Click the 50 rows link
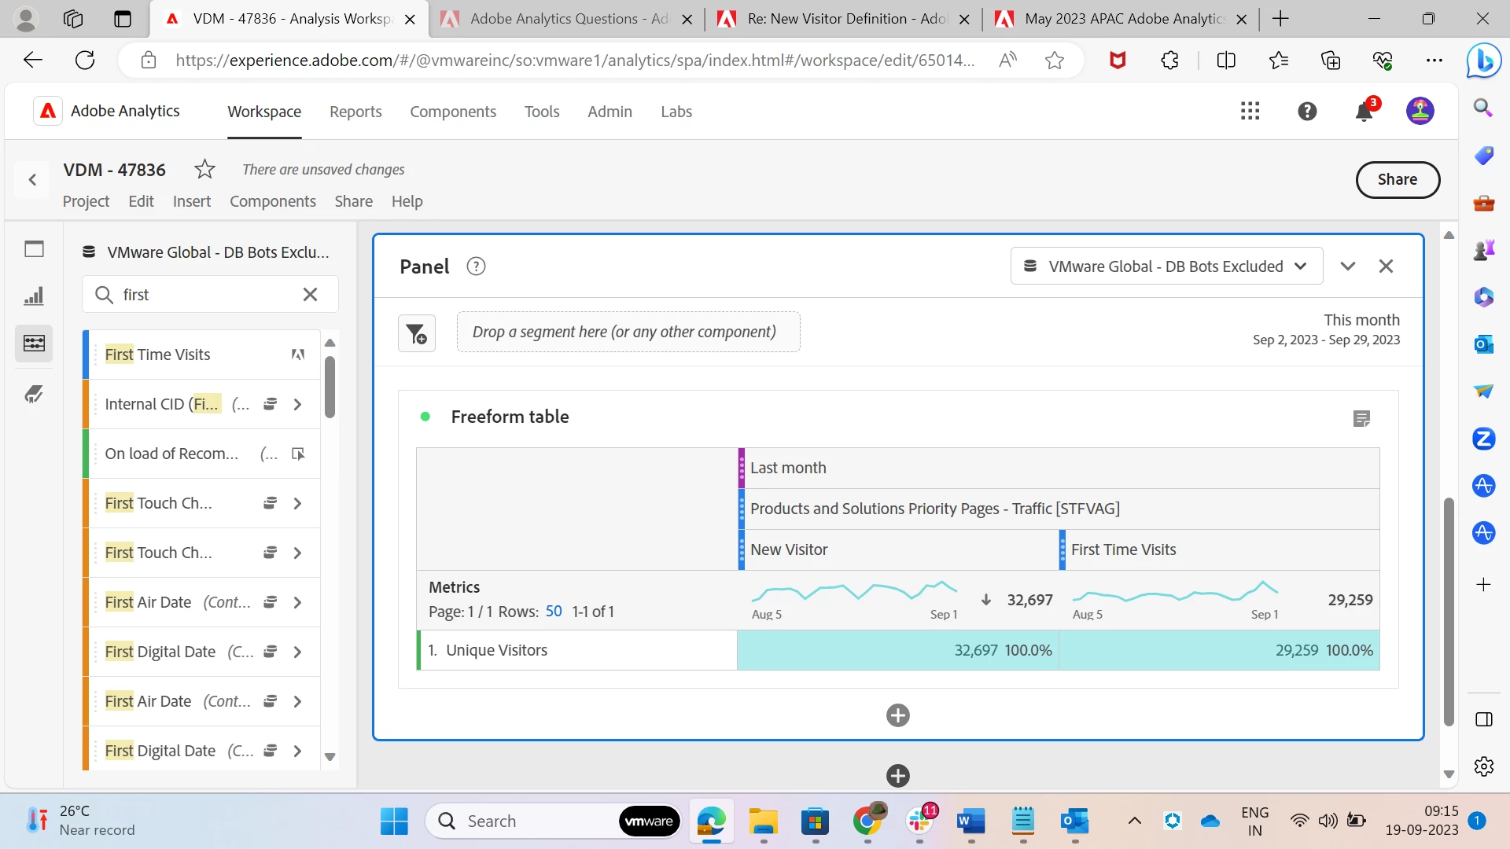Image resolution: width=1510 pixels, height=849 pixels. (x=554, y=612)
